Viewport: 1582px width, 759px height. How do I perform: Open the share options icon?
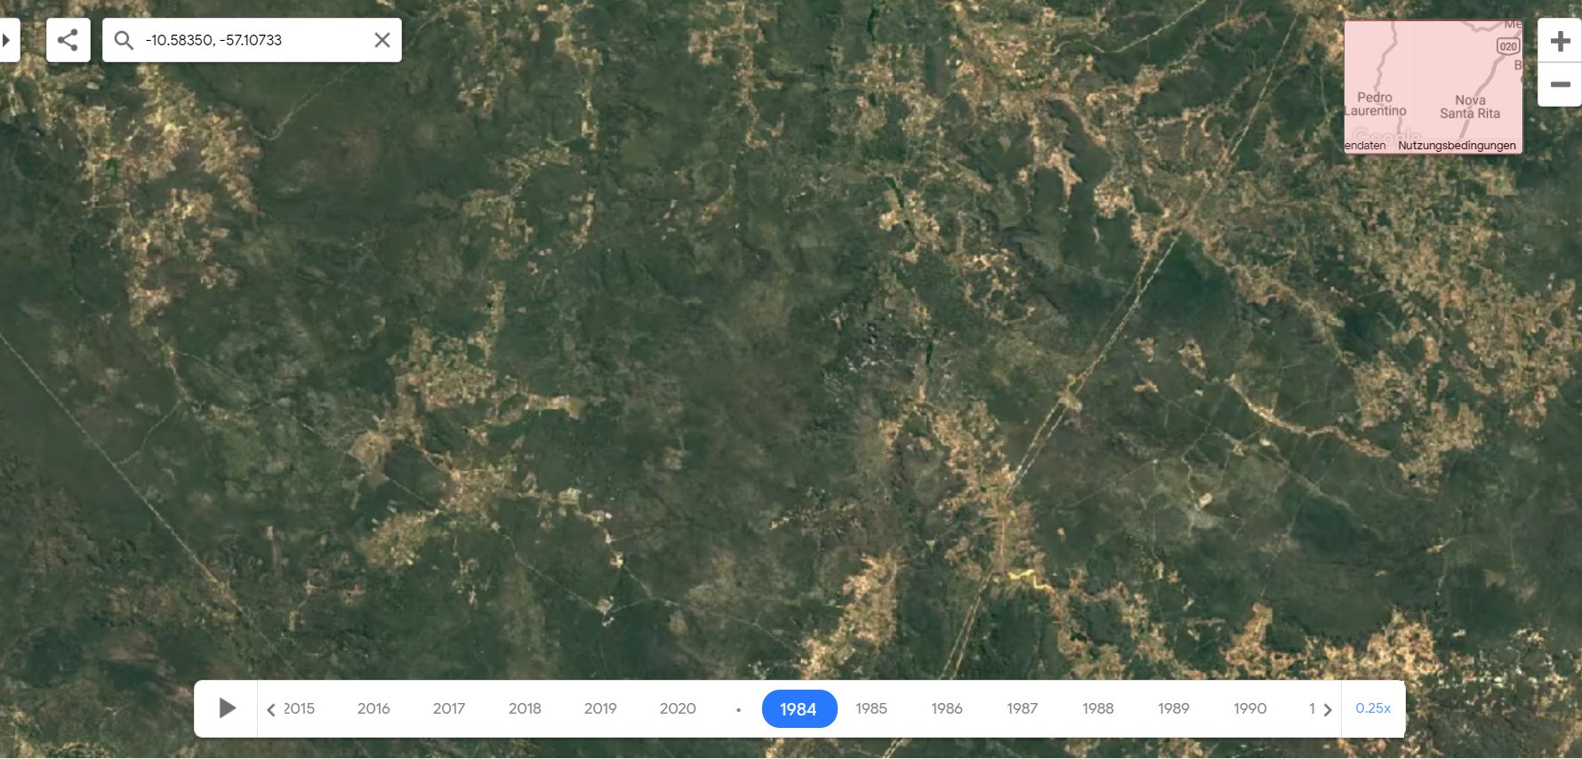pyautogui.click(x=68, y=40)
